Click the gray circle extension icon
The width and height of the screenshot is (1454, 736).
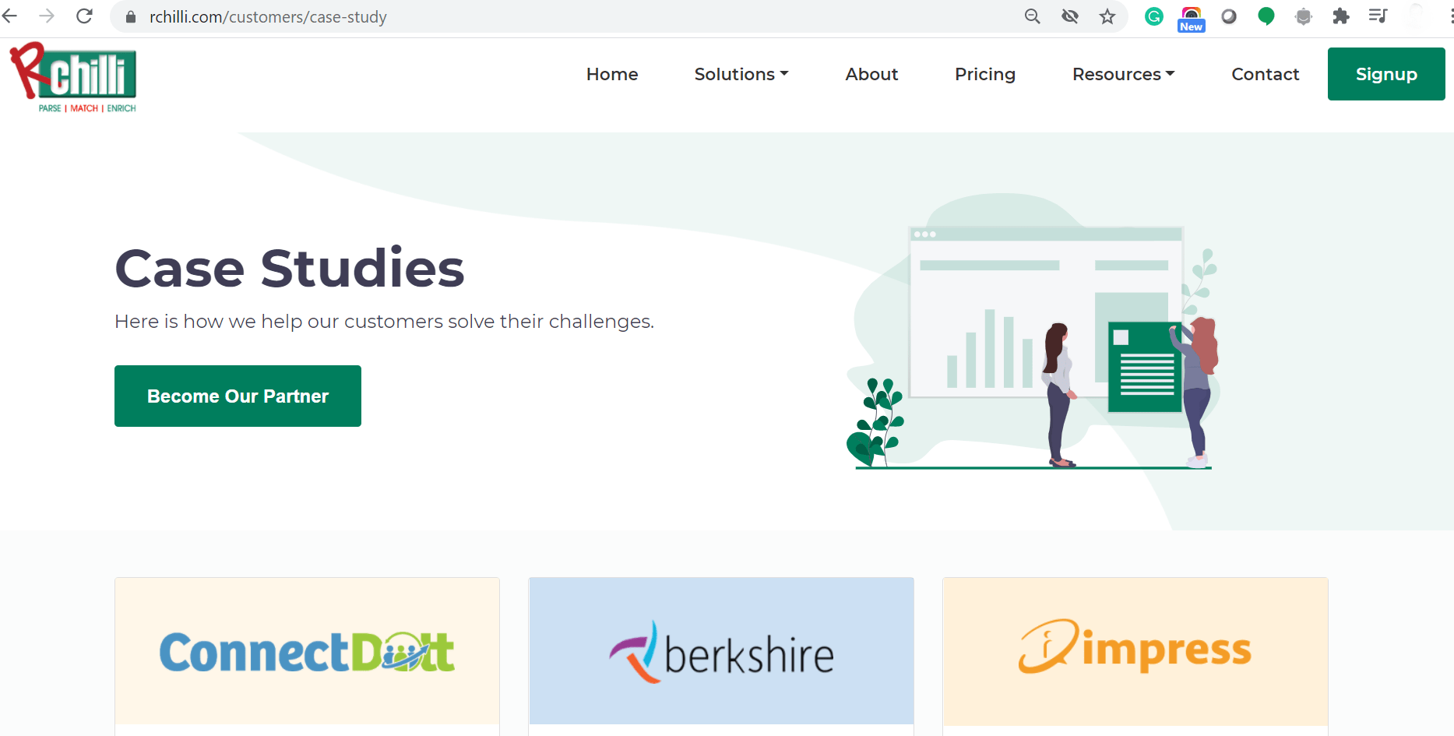click(1229, 16)
